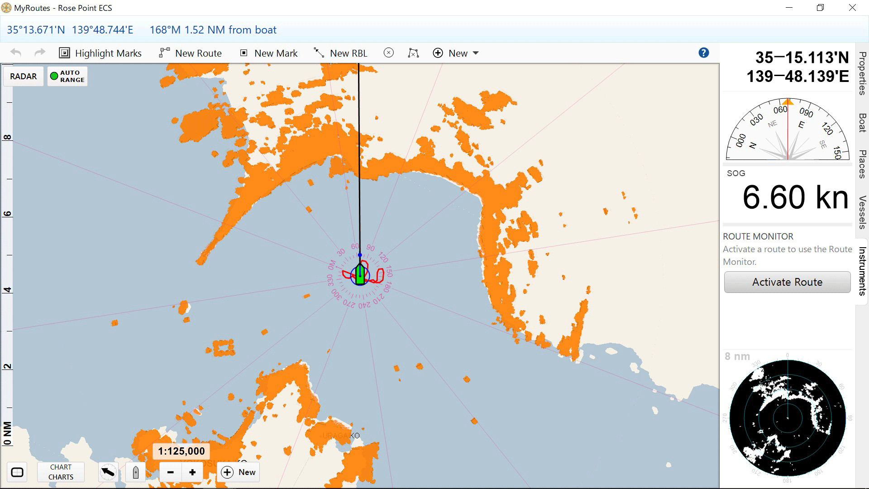Start a New RBL line
Image resolution: width=869 pixels, height=489 pixels.
[x=340, y=53]
